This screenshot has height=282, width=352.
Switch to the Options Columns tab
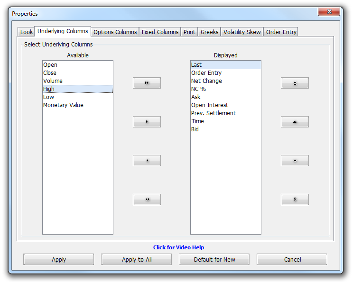pyautogui.click(x=115, y=32)
